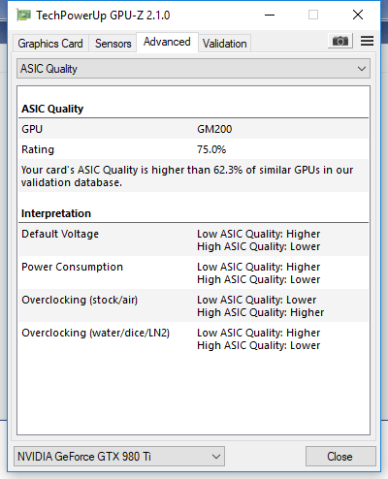Image resolution: width=388 pixels, height=479 pixels.
Task: Switch to the Graphics Card tab
Action: [x=50, y=44]
